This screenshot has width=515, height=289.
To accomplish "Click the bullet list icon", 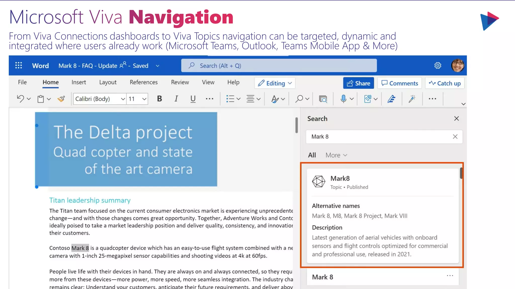I will click(230, 99).
